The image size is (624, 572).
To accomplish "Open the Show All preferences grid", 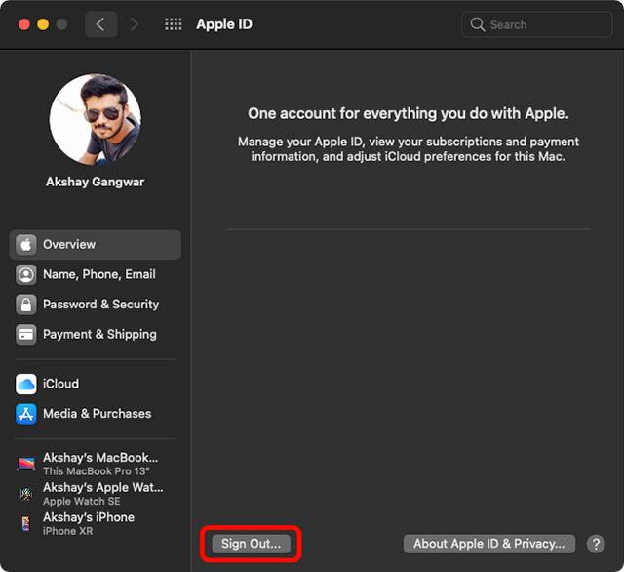I will point(174,24).
